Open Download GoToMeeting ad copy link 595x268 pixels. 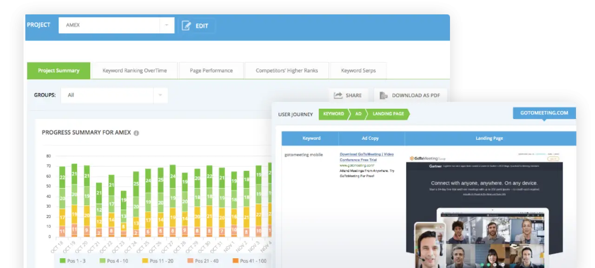coord(366,157)
